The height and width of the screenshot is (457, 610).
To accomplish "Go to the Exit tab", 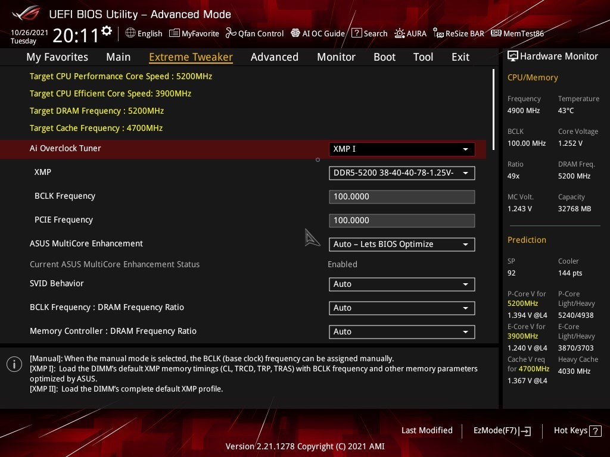I will point(460,57).
